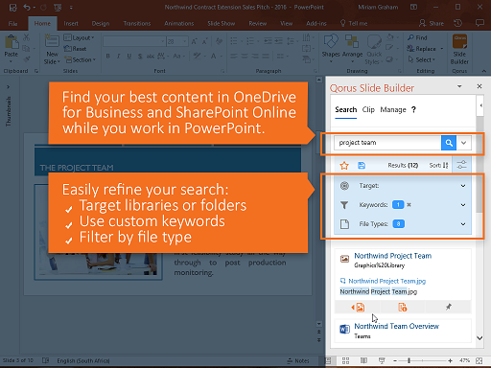Expand the File Types filter chevron
Screen dimensions: 491x368
point(463,224)
